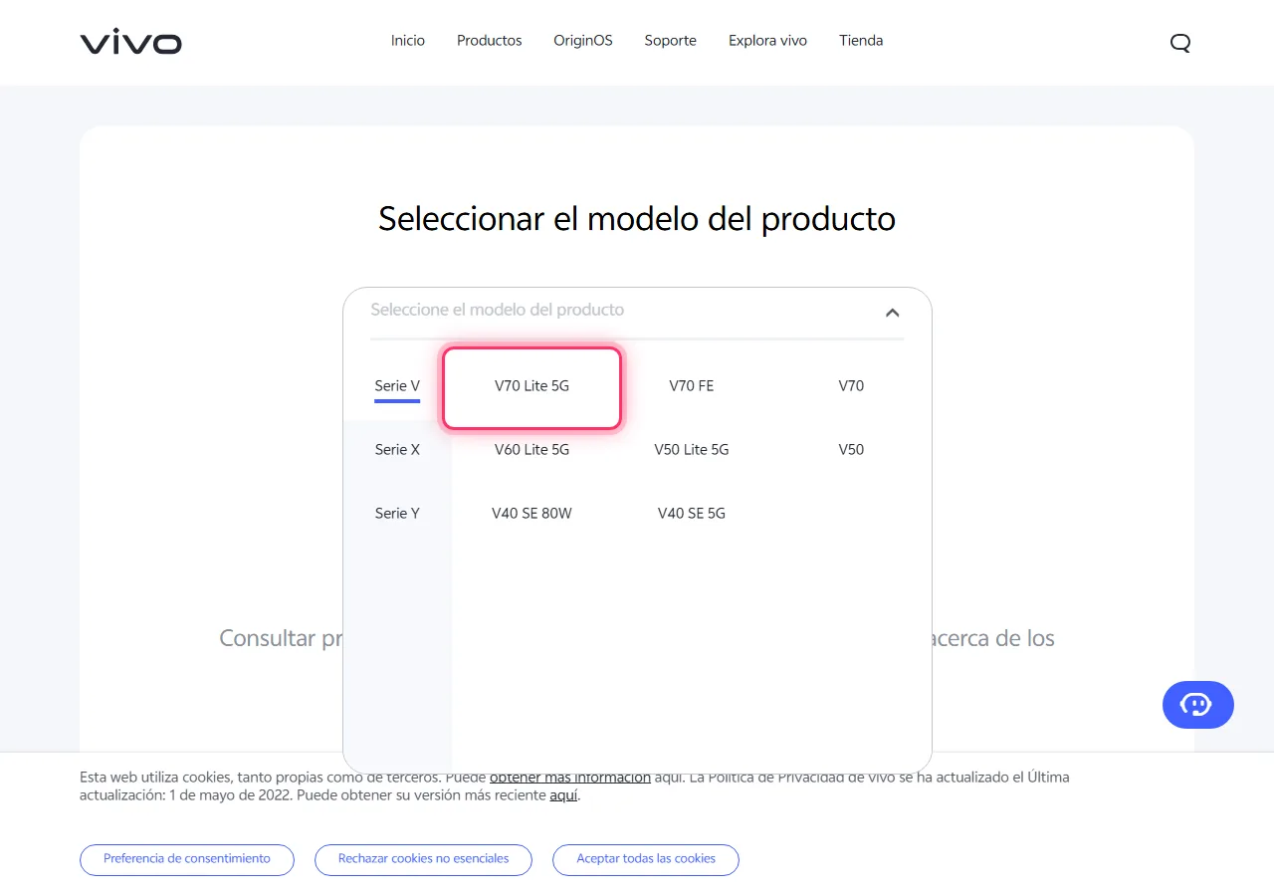
Task: Go to the Inicio menu item
Action: 408,41
